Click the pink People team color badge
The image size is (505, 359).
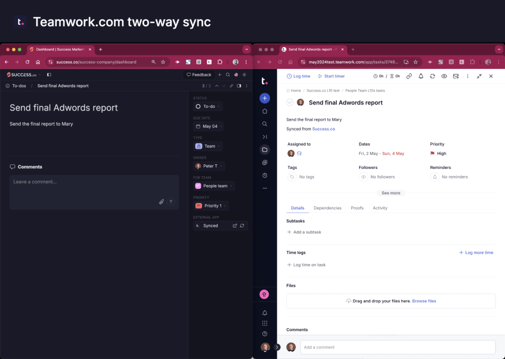pos(198,186)
